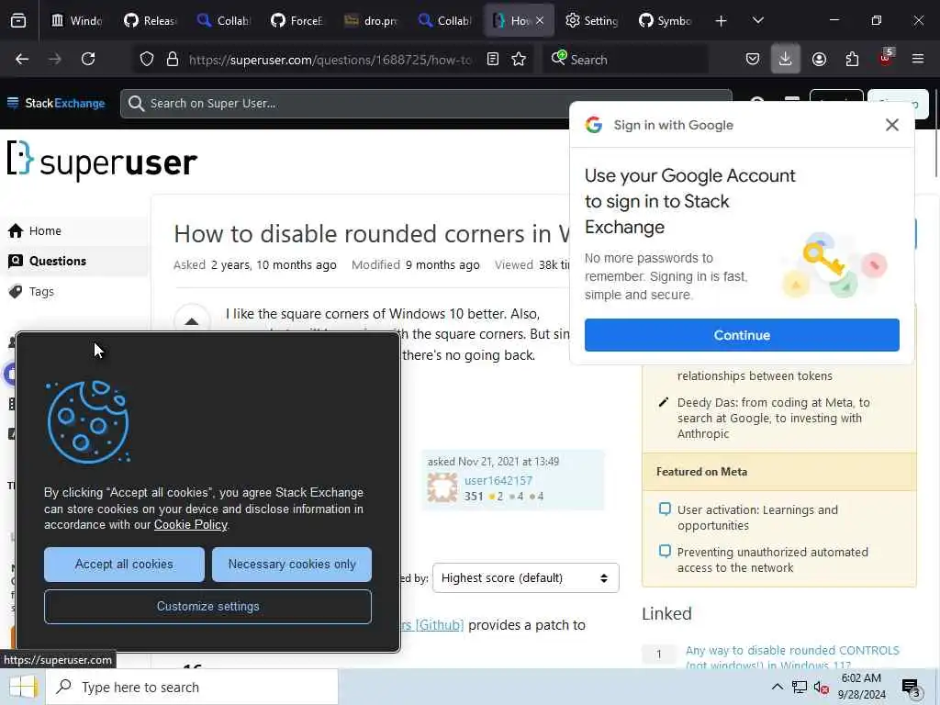This screenshot has height=705, width=940.
Task: Click Stack Exchange logo text
Action: click(65, 103)
